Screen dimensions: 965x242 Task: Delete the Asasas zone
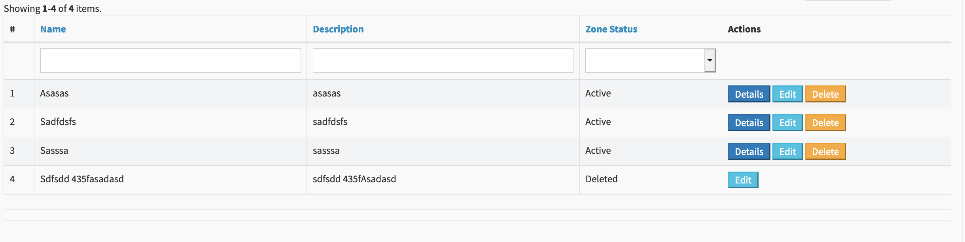coord(825,94)
